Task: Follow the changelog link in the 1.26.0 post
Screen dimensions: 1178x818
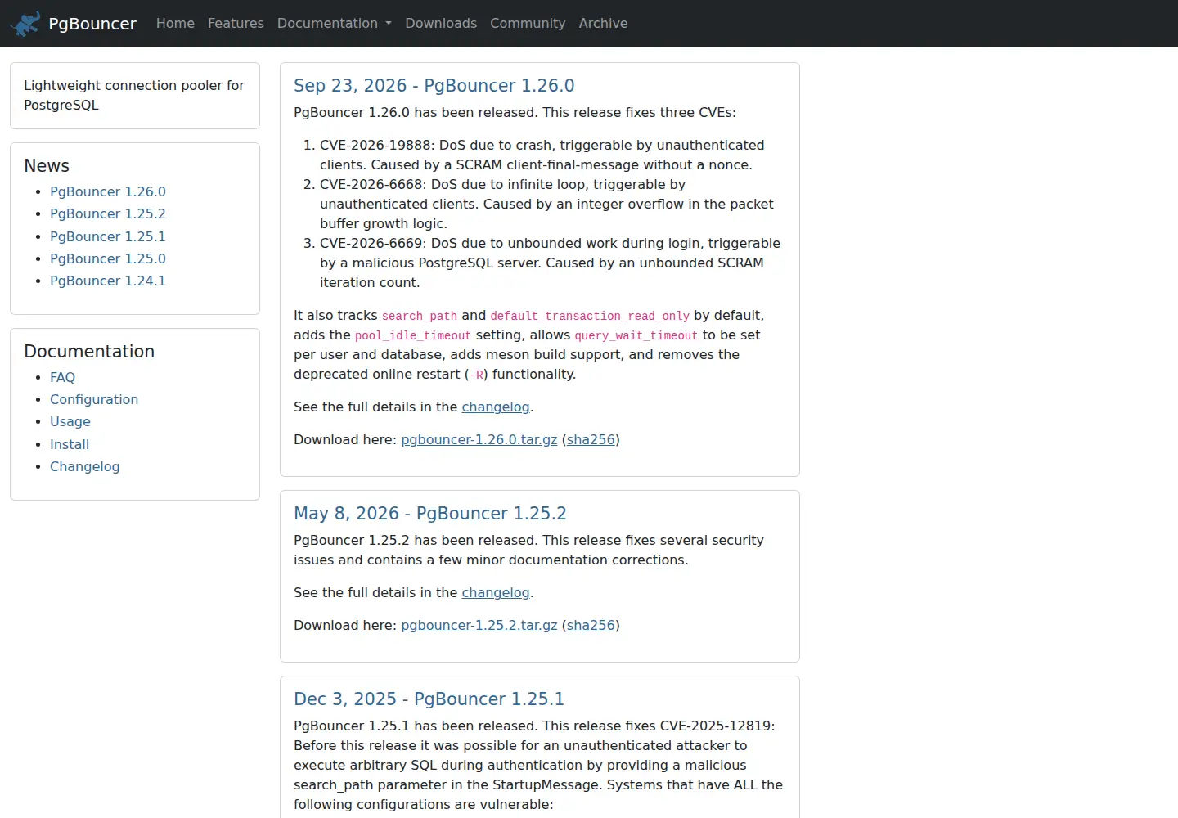Action: (x=496, y=407)
